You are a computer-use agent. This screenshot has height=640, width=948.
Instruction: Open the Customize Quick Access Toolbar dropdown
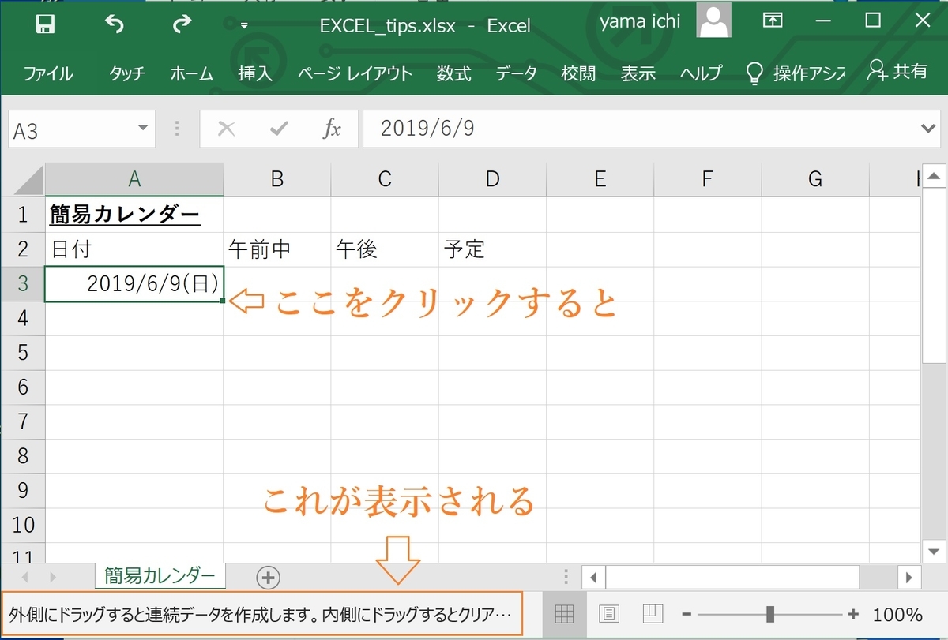tap(245, 24)
